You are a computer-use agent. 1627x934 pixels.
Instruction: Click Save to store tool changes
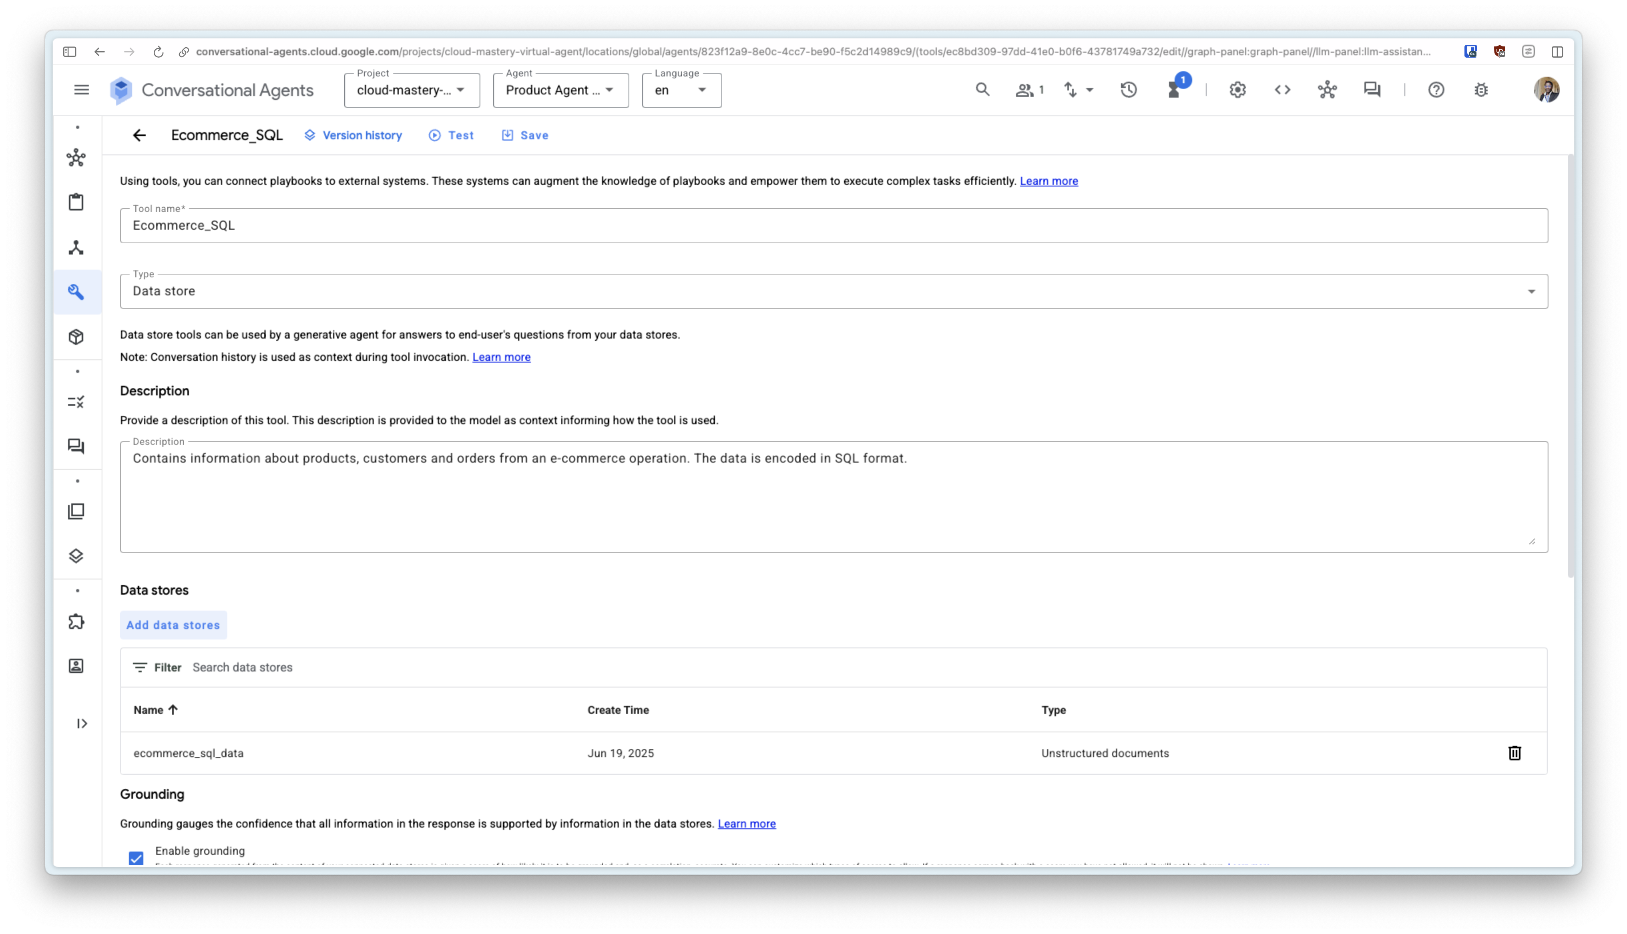click(525, 135)
